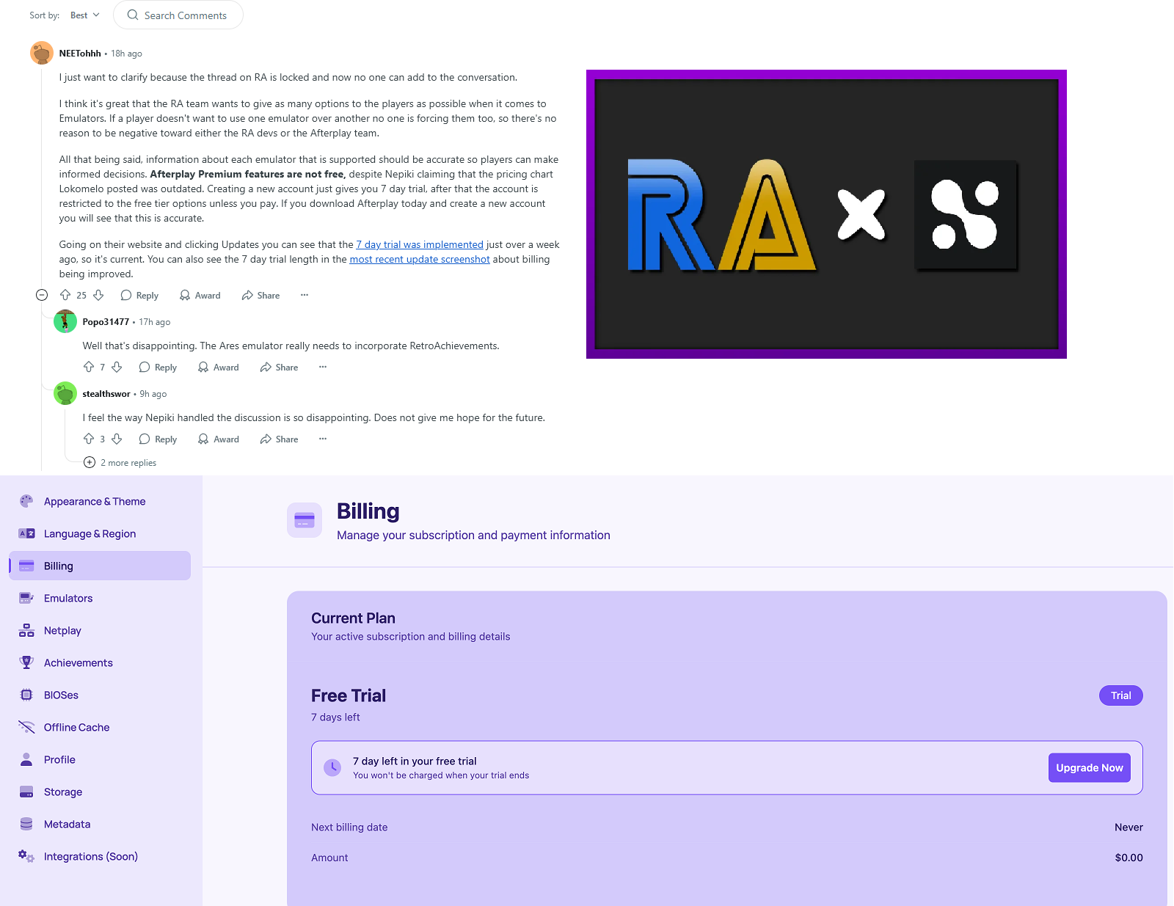Image resolution: width=1174 pixels, height=906 pixels.
Task: Upvote stealthswor's comment
Action: click(89, 439)
